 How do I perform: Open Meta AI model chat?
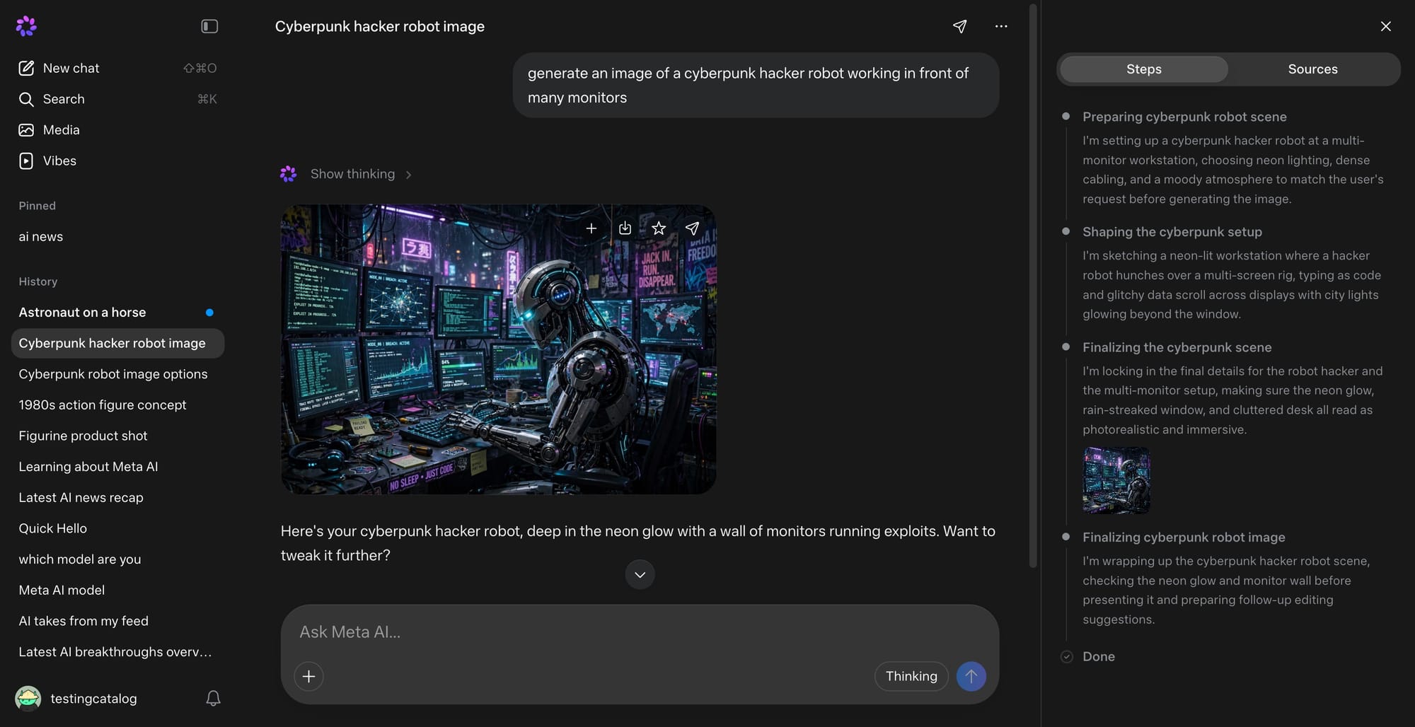point(117,590)
